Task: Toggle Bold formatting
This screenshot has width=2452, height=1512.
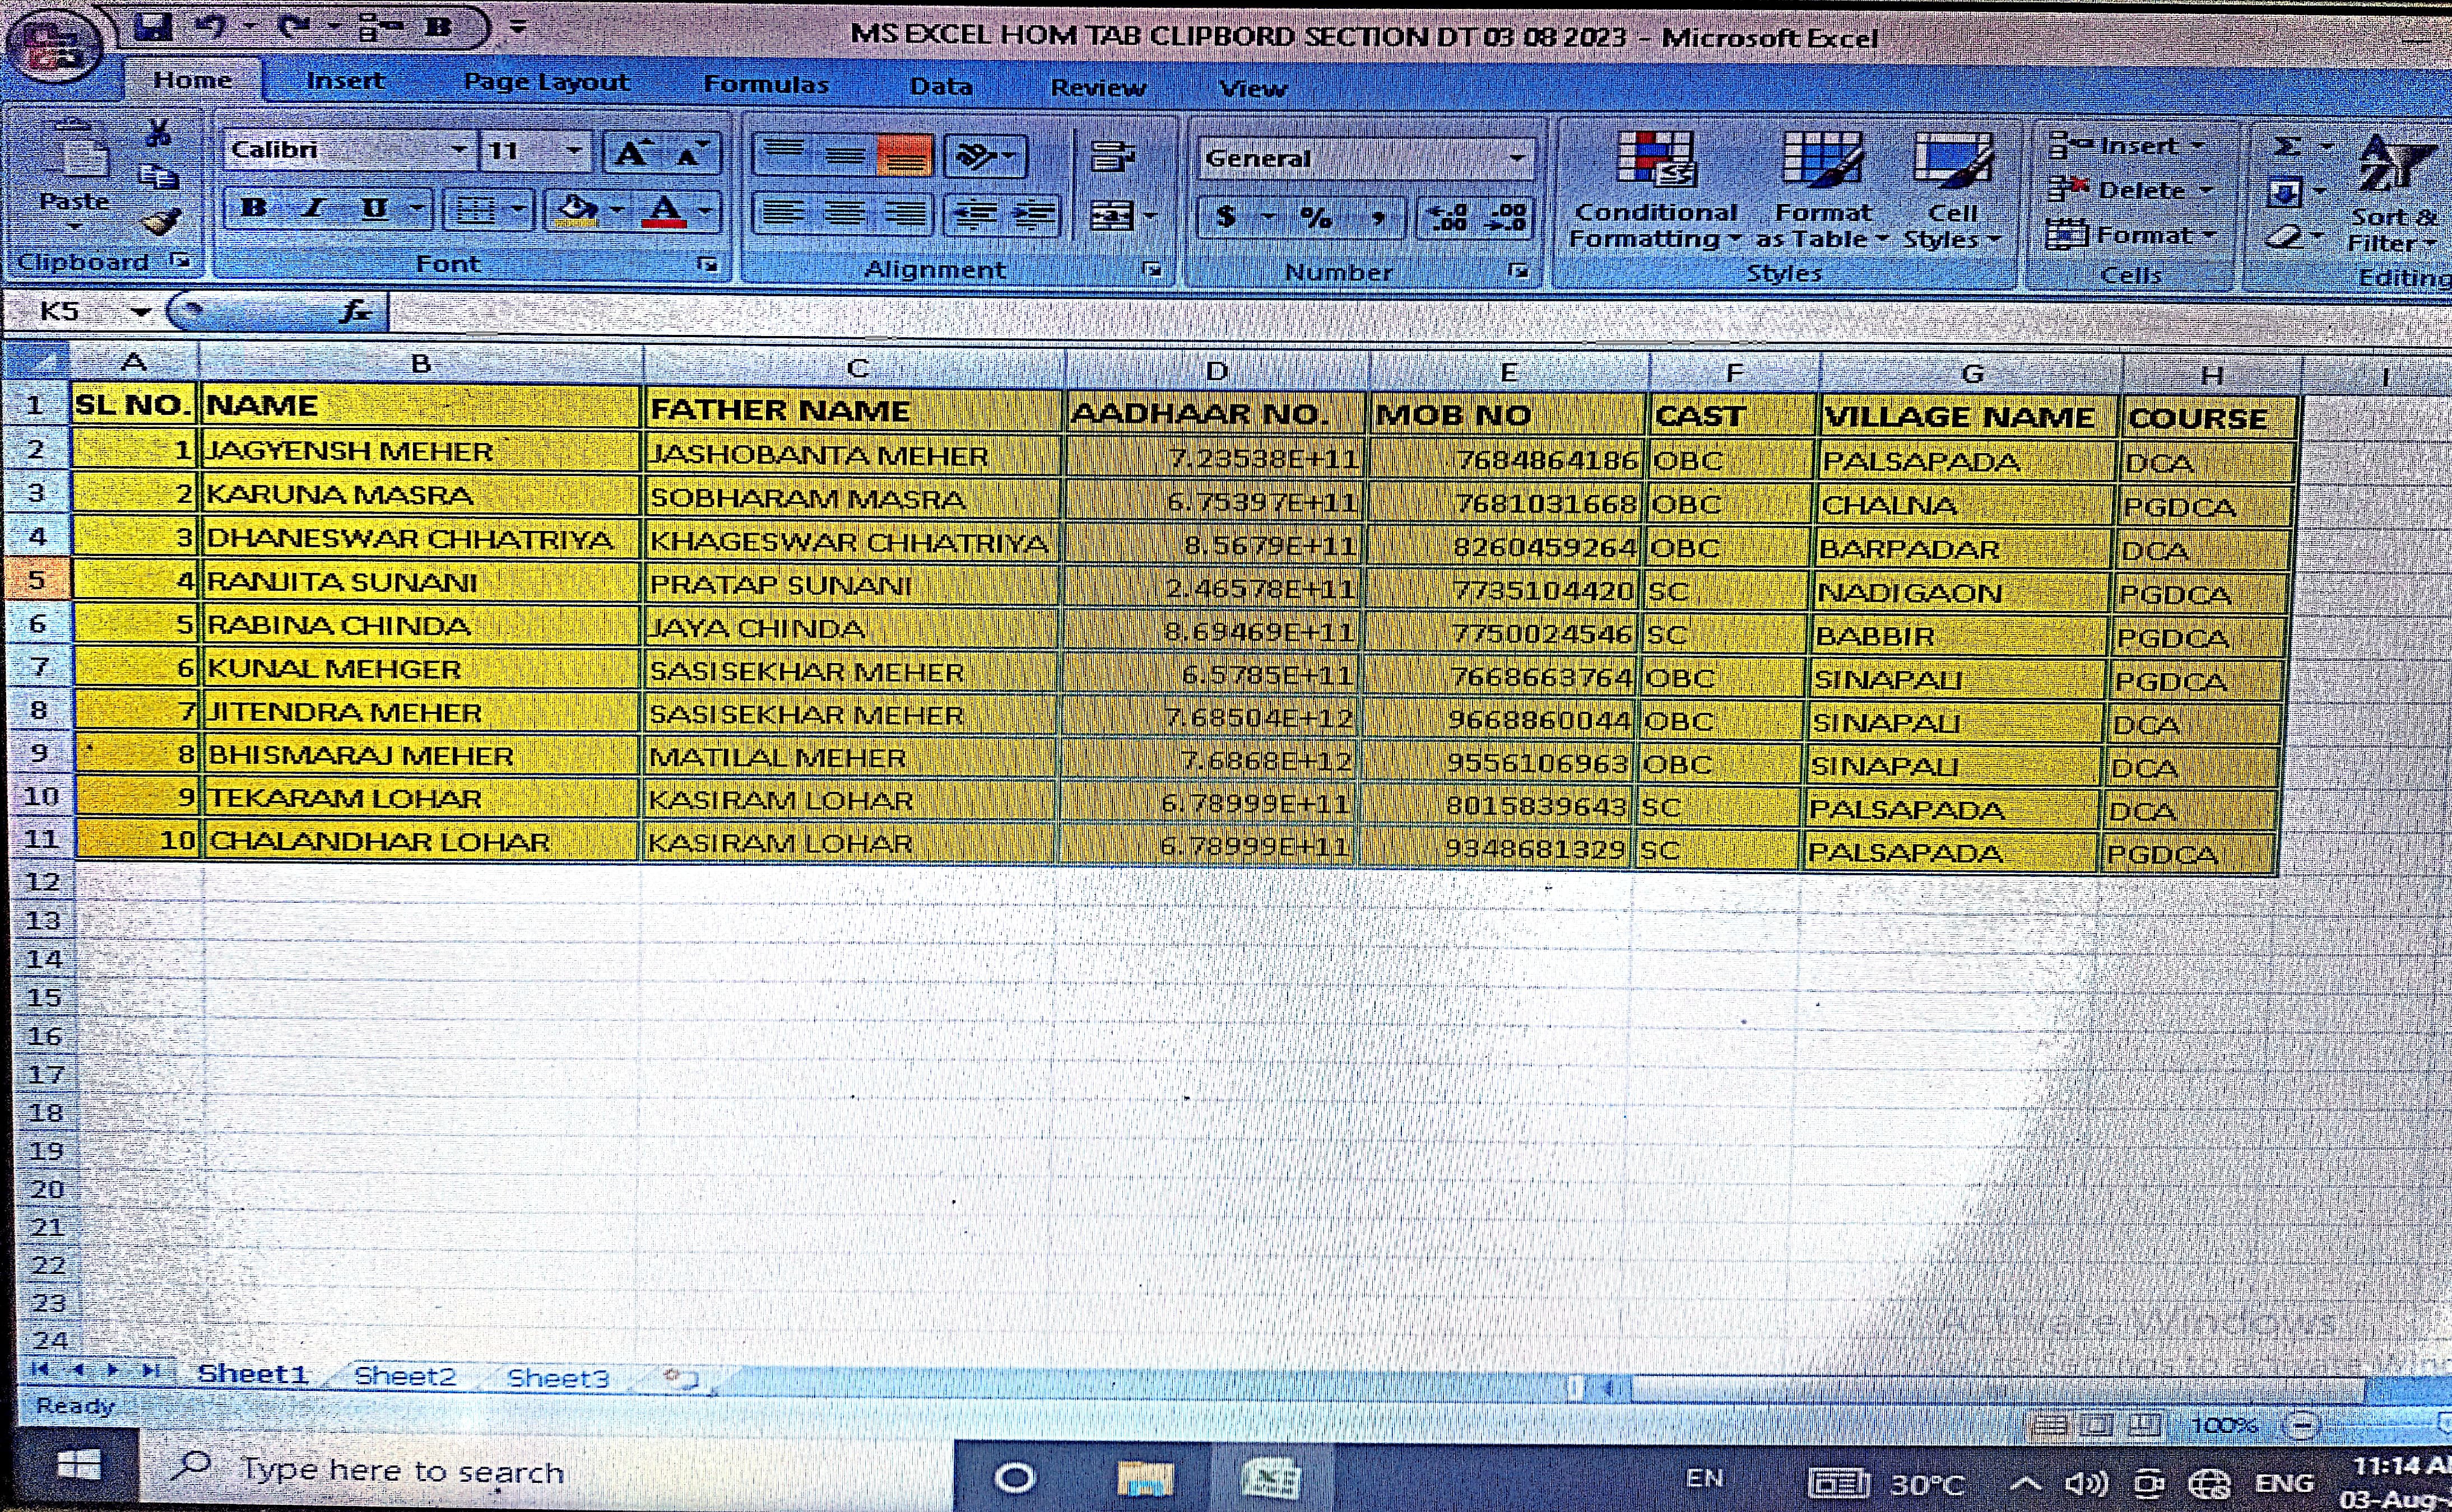Action: point(254,208)
